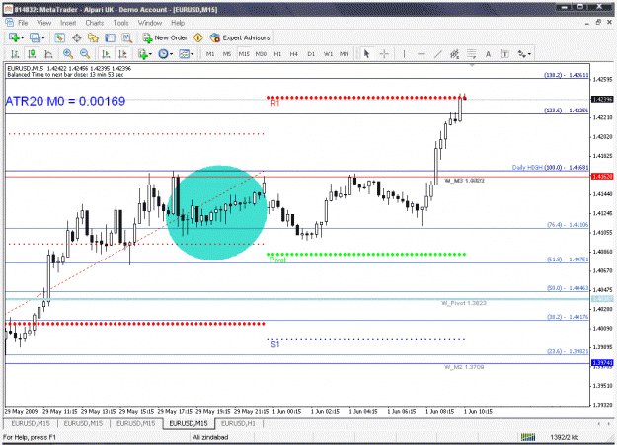
Task: Zoom in on the chart
Action: [68, 54]
